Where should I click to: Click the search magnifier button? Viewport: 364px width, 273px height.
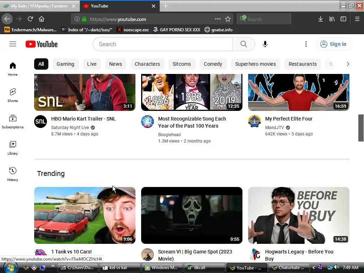coord(244,44)
